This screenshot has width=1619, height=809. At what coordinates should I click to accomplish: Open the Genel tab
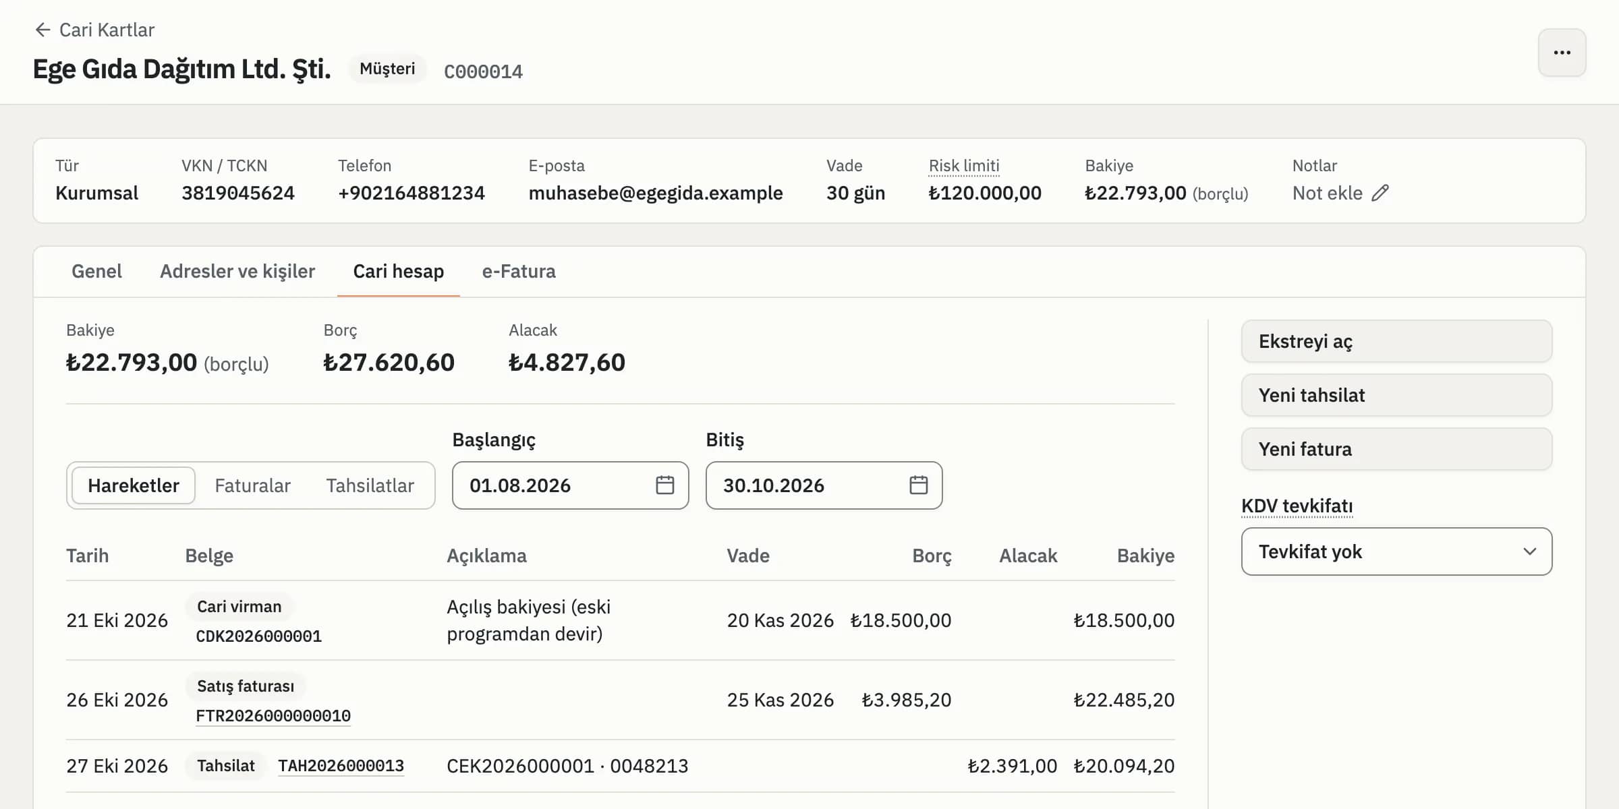pos(96,272)
